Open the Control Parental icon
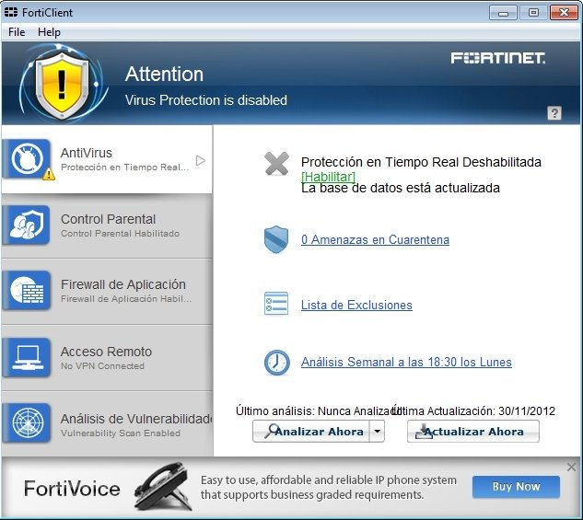Viewport: 583px width, 520px height. click(27, 225)
